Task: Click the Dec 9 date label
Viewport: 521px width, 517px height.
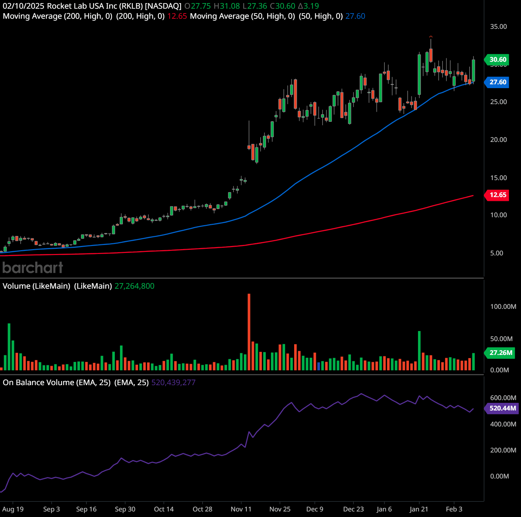Action: (315, 509)
